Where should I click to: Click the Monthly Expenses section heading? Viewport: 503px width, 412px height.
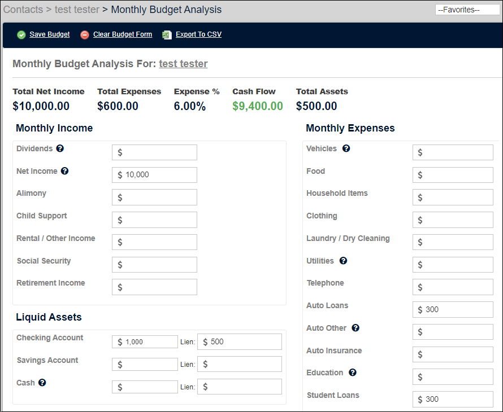click(350, 128)
